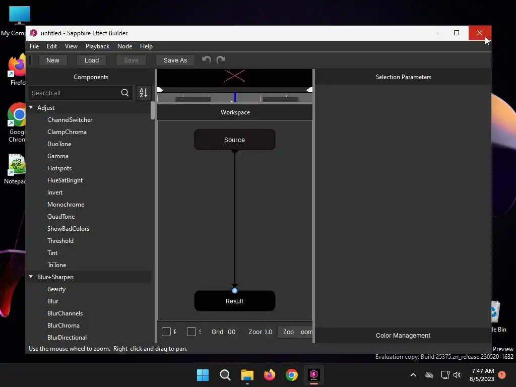The image size is (516, 387).
Task: Launch Chrome from the taskbar
Action: pyautogui.click(x=292, y=375)
